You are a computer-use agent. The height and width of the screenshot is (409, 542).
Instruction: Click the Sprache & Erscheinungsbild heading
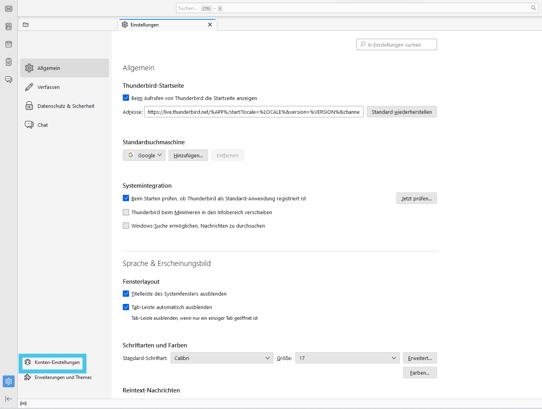point(167,264)
